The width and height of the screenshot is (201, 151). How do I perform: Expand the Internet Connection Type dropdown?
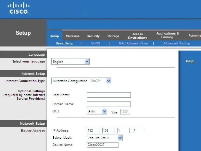81,81
